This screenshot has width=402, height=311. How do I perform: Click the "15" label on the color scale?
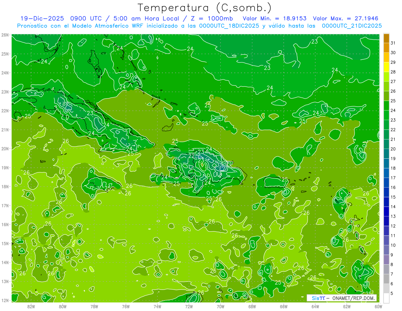tap(393, 197)
